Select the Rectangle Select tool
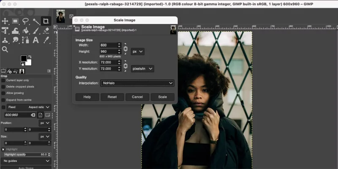338x169 pixels. click(15, 21)
